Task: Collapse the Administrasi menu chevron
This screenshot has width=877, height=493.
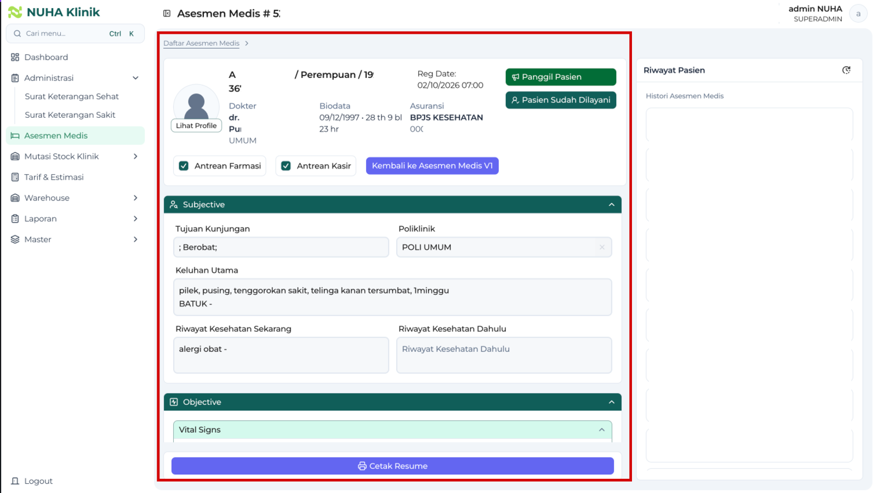Action: pos(135,78)
